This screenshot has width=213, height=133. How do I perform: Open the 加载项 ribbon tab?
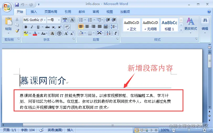pos(125,12)
